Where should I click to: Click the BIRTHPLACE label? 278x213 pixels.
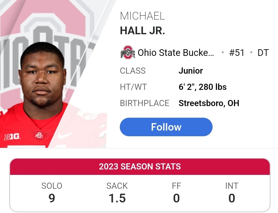pos(145,103)
